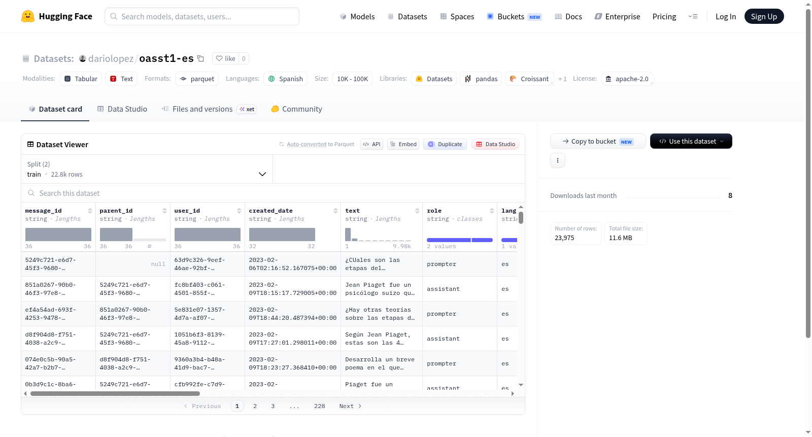Expand the Use this dataset dropdown
Viewport: 812px width, 437px height.
691,141
